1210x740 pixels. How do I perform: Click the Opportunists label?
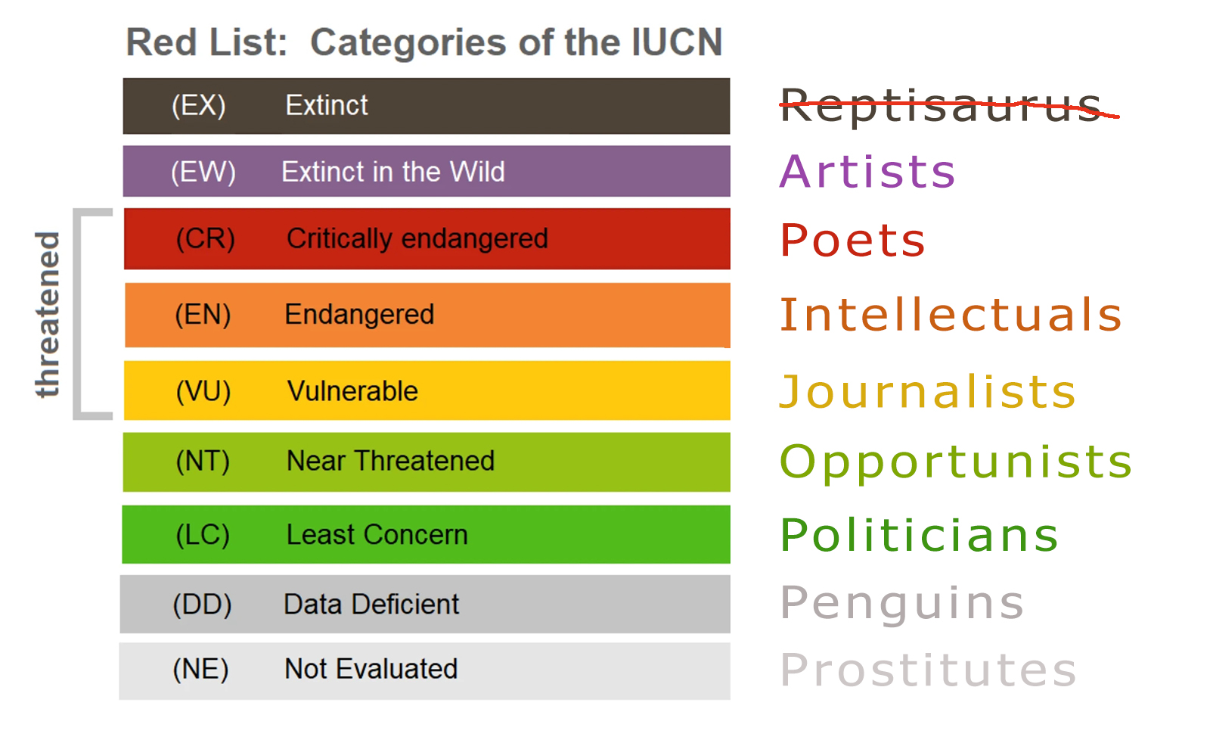(956, 462)
